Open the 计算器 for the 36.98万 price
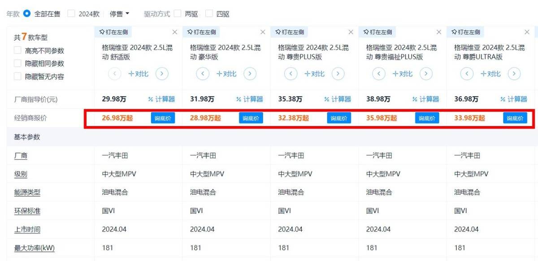The height and width of the screenshot is (261, 538). (x=514, y=99)
